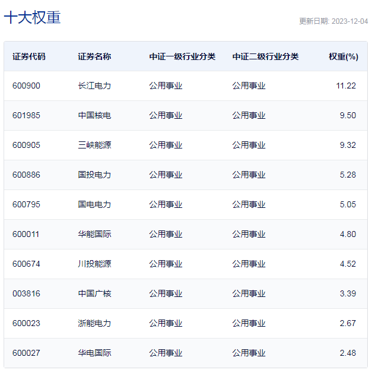The width and height of the screenshot is (372, 373).
Task: Select stock code 600674
Action: [26, 264]
